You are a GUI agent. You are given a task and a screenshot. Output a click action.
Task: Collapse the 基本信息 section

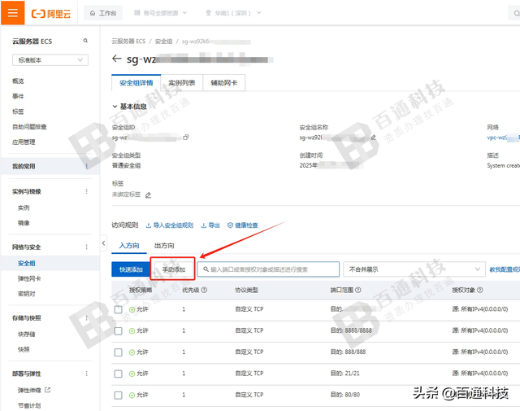[115, 107]
